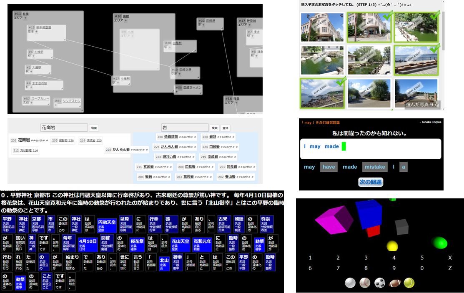Image resolution: width=464 pixels, height=293 pixels.
Task: Click the green sphere in 3D scene
Action: click(439, 242)
